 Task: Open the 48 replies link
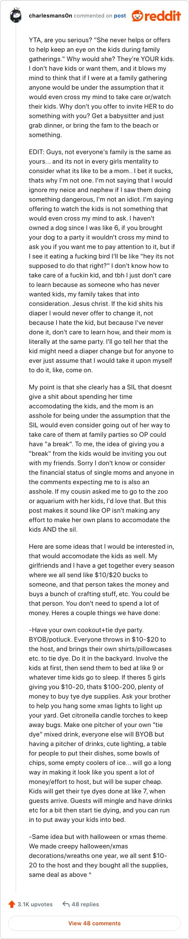[x=86, y=904]
